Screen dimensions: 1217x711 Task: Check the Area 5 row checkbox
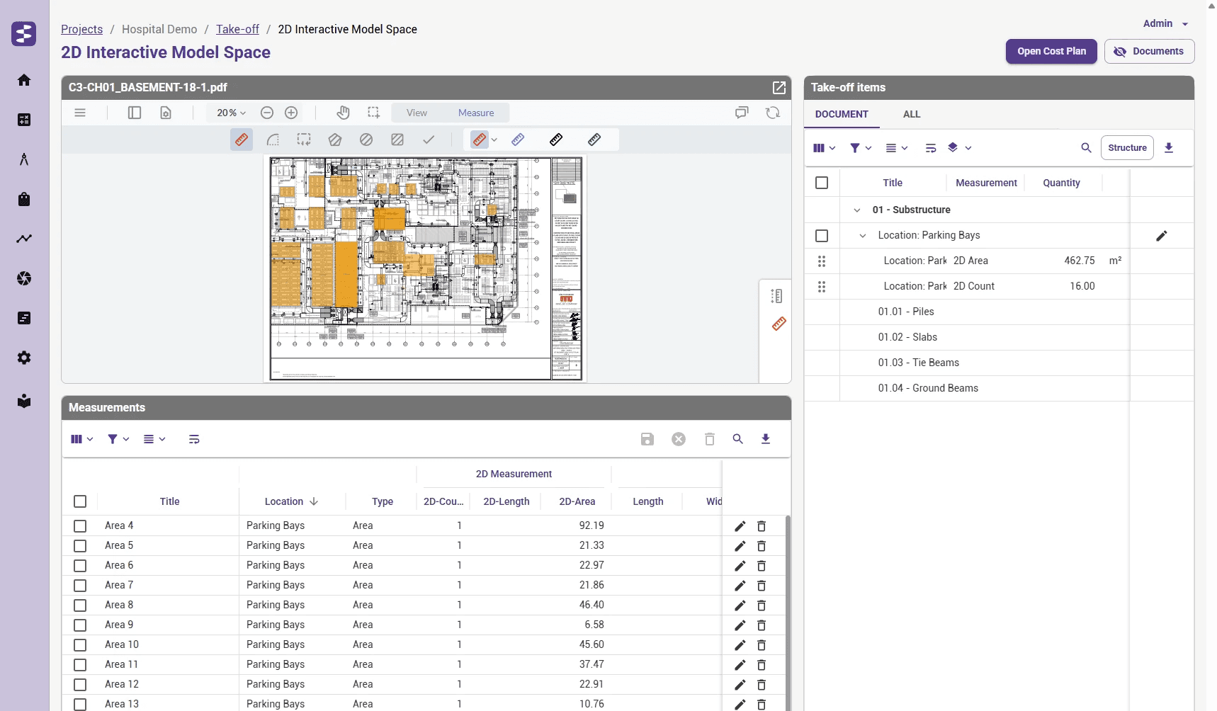pyautogui.click(x=80, y=546)
